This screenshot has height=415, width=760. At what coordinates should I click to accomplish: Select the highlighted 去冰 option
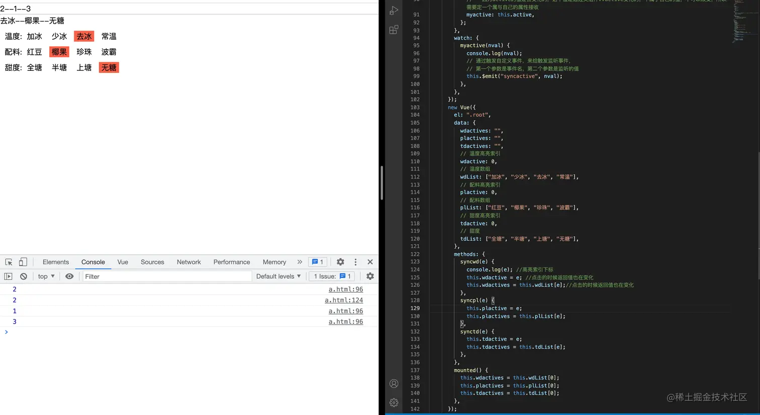coord(84,36)
